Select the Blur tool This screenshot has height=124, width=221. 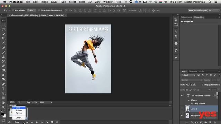[3, 75]
